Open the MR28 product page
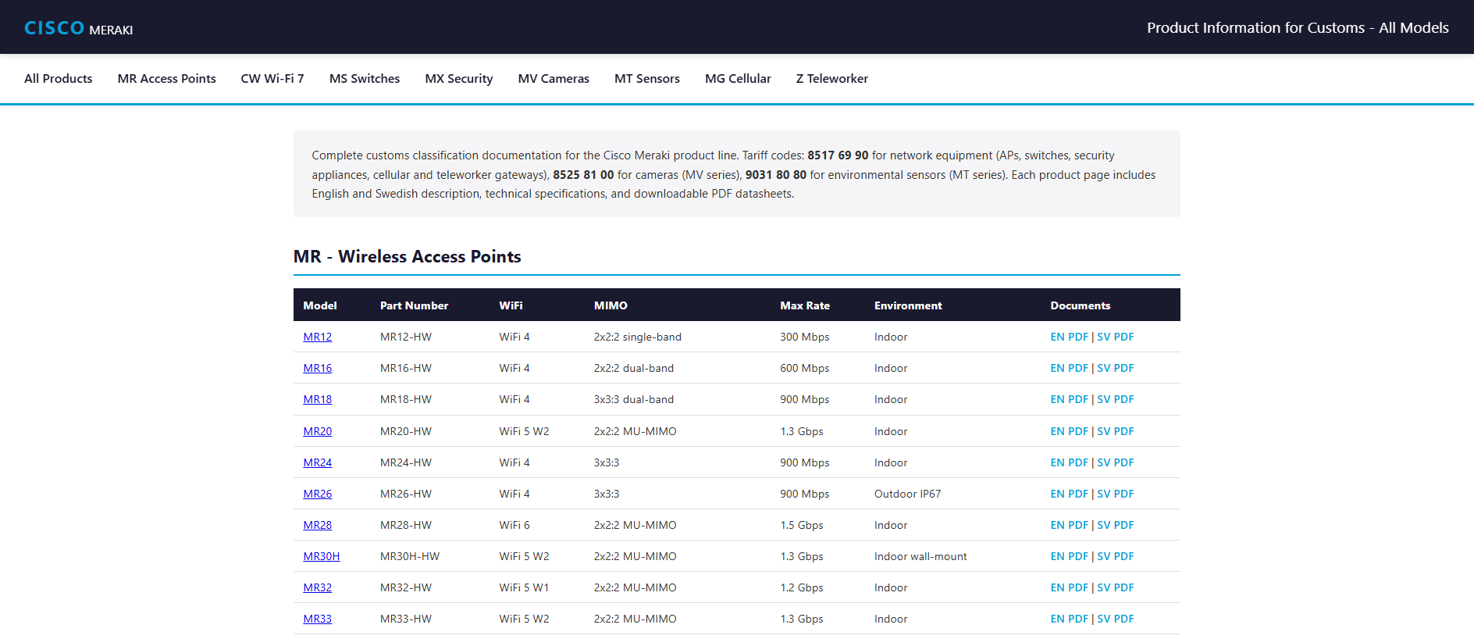 click(318, 525)
